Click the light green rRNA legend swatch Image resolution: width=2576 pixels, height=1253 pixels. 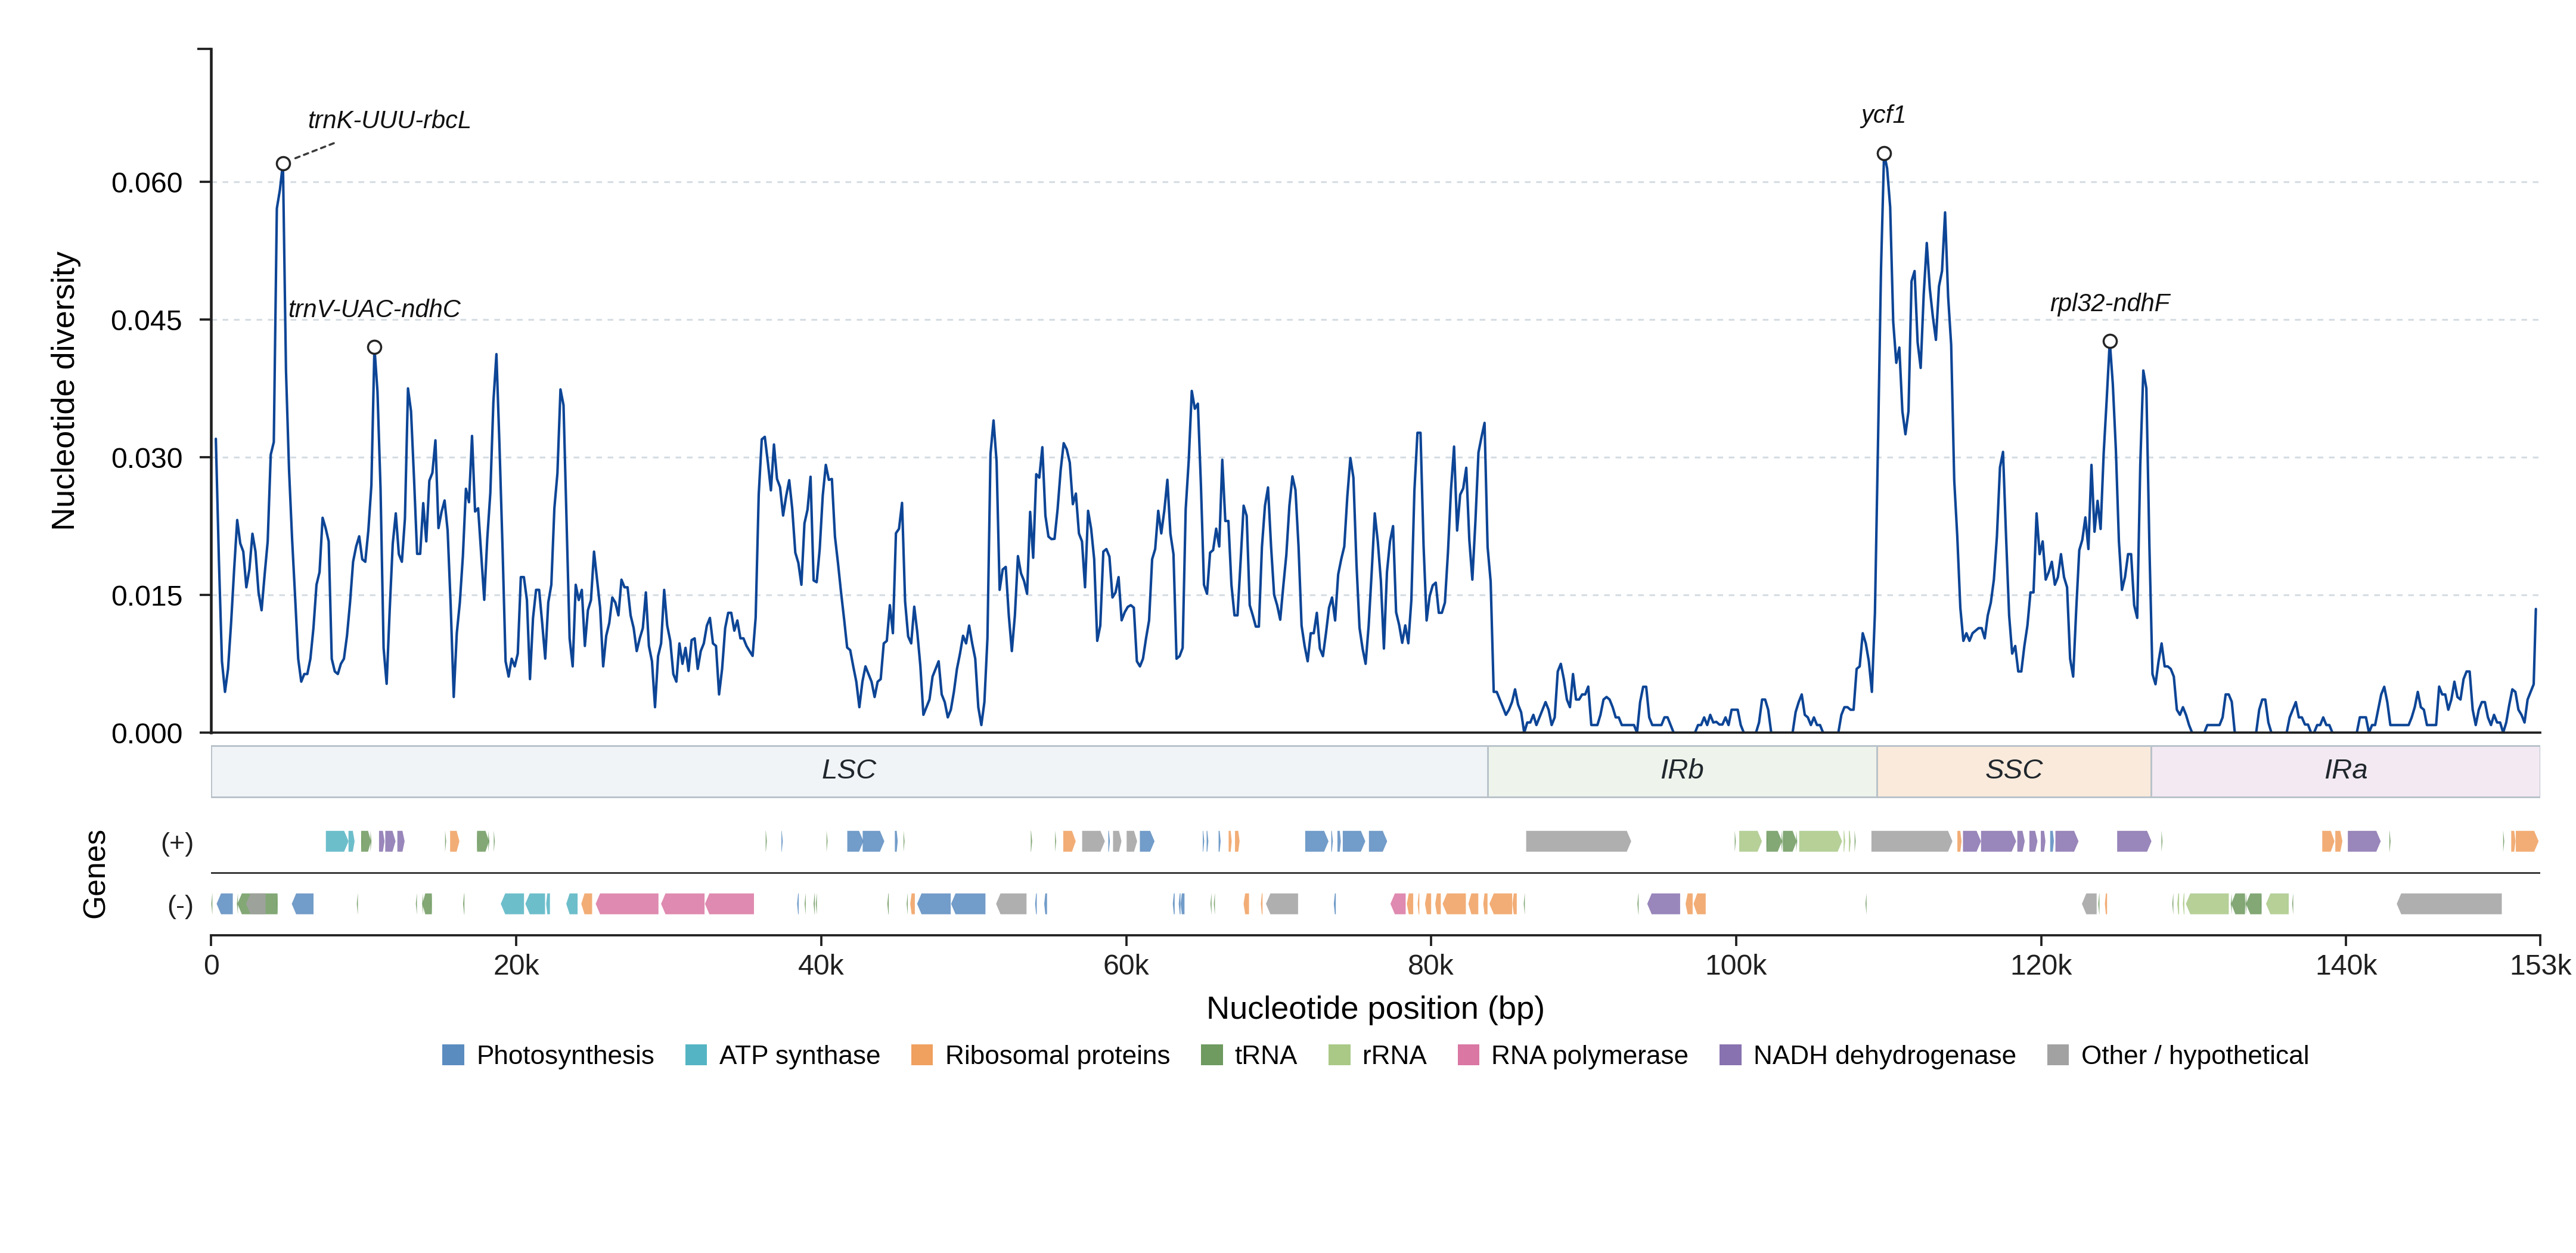tap(1339, 1055)
